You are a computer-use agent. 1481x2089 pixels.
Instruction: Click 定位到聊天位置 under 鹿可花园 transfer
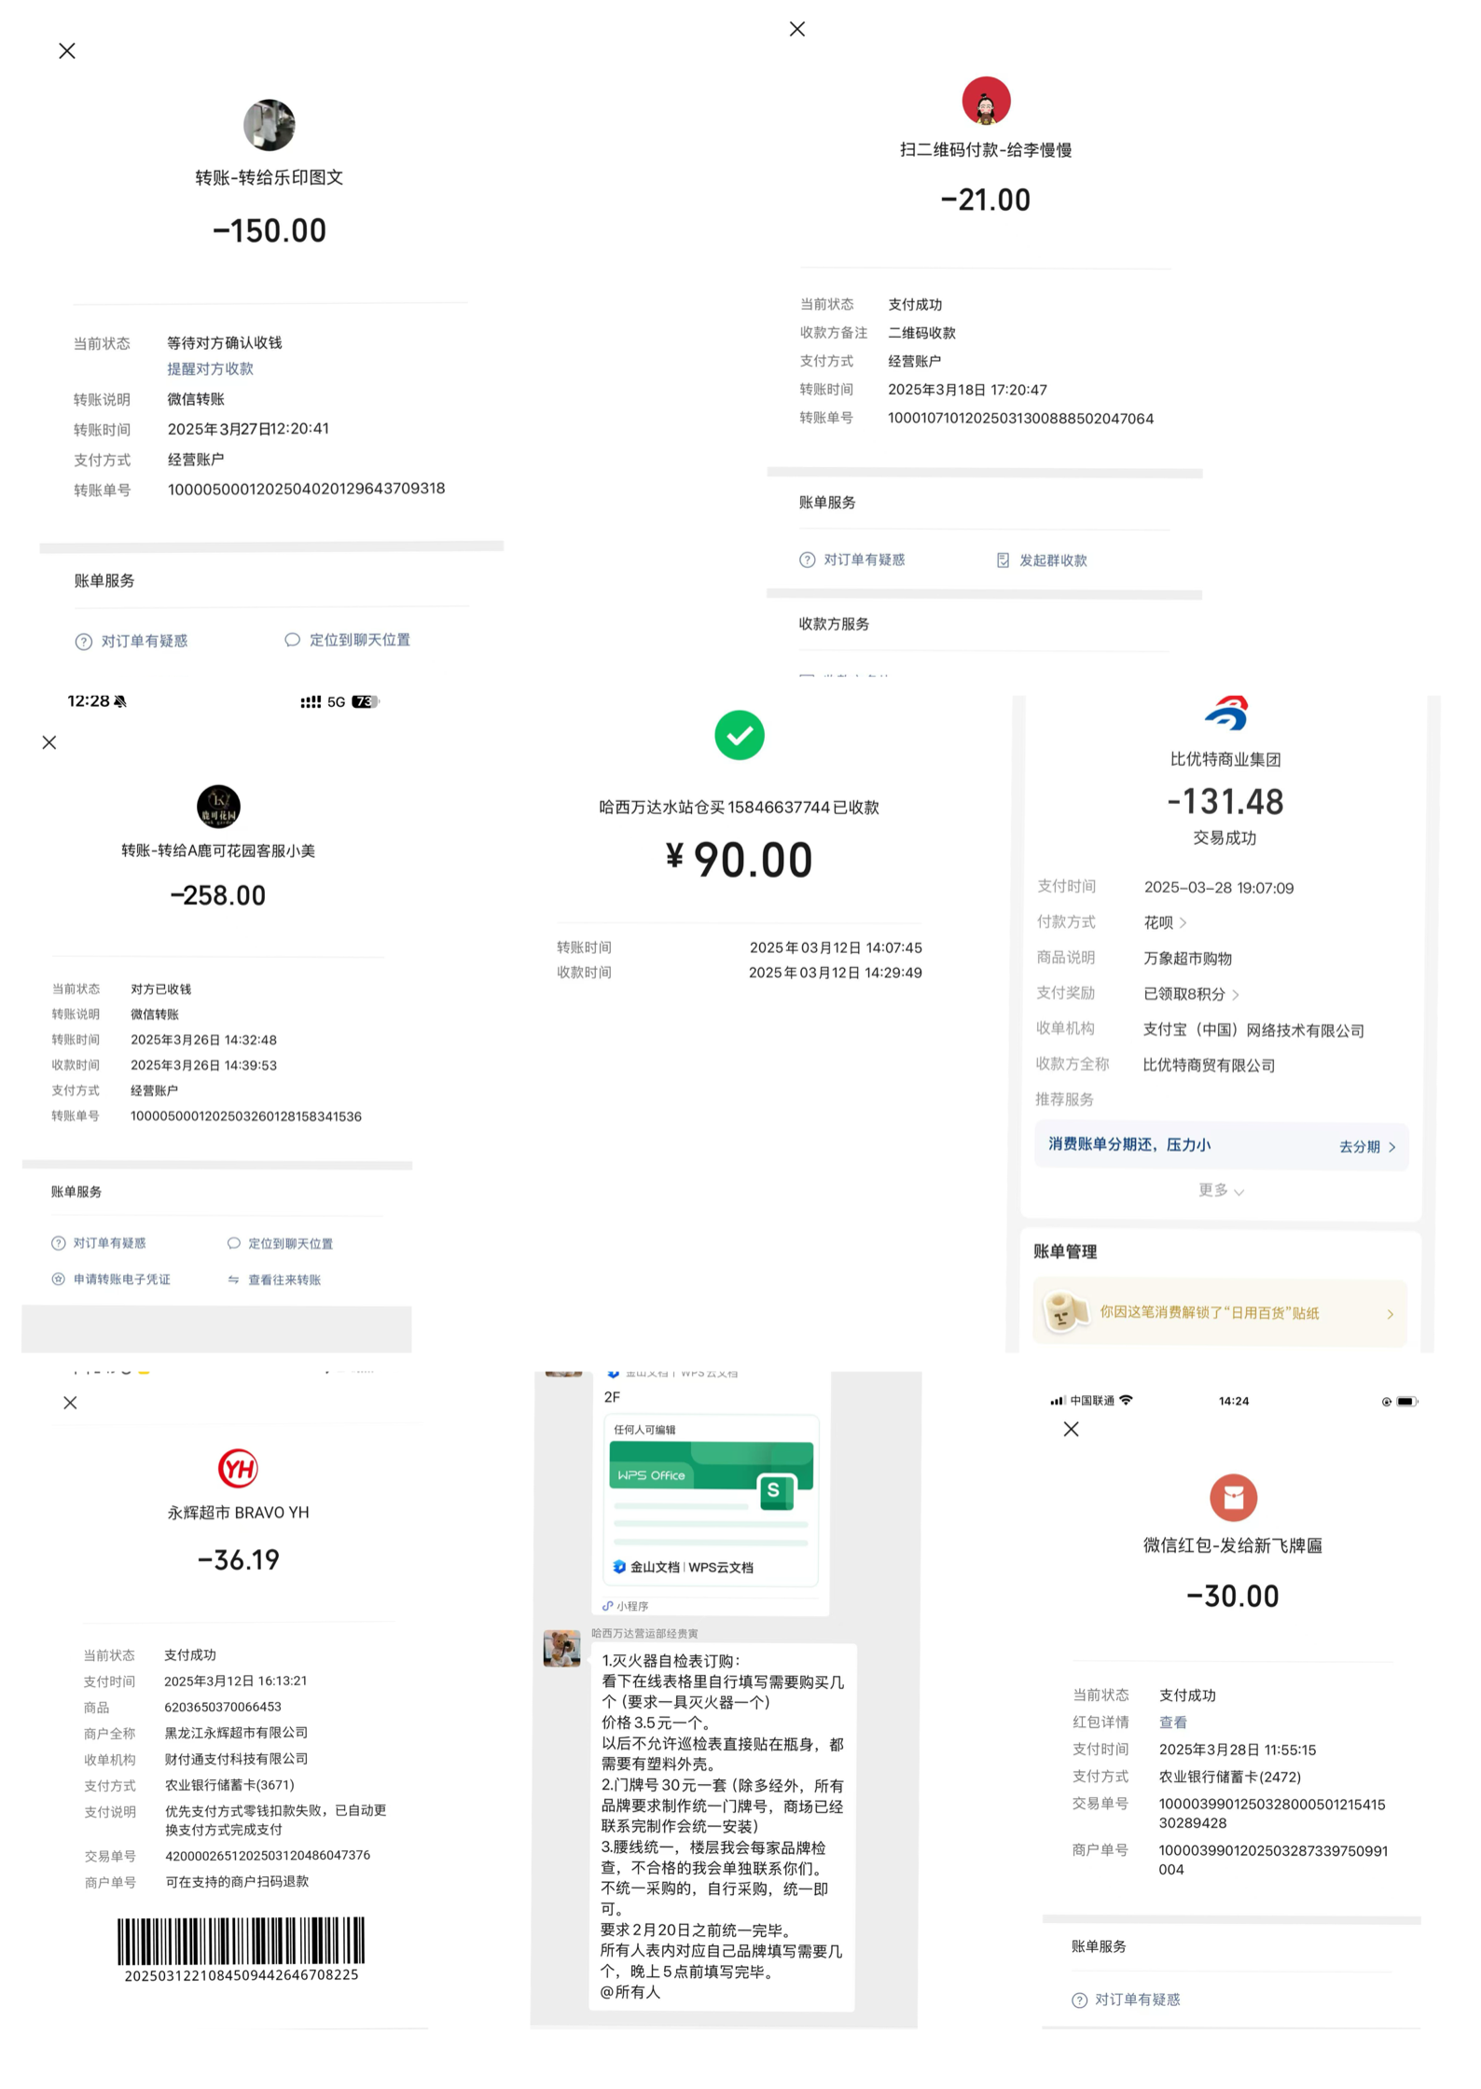tap(280, 1243)
